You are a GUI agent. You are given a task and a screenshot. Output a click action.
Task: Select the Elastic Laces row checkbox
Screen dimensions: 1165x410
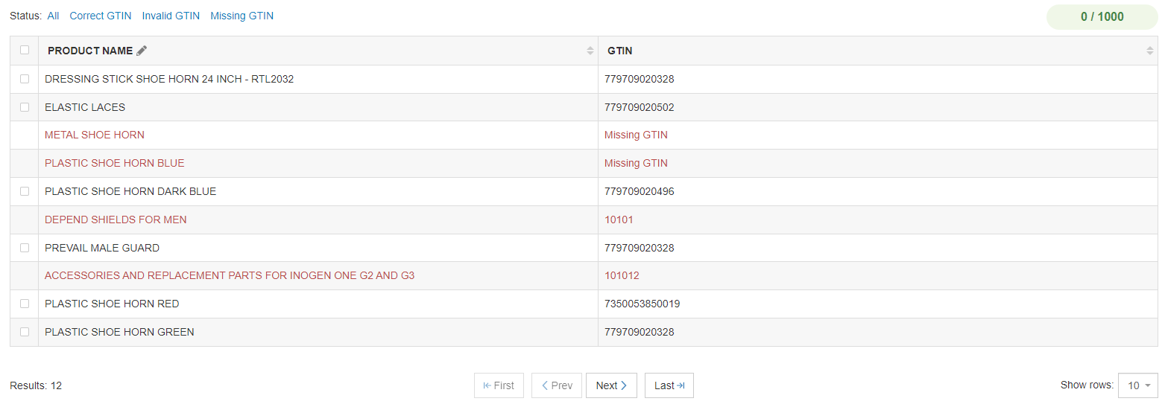pos(25,107)
